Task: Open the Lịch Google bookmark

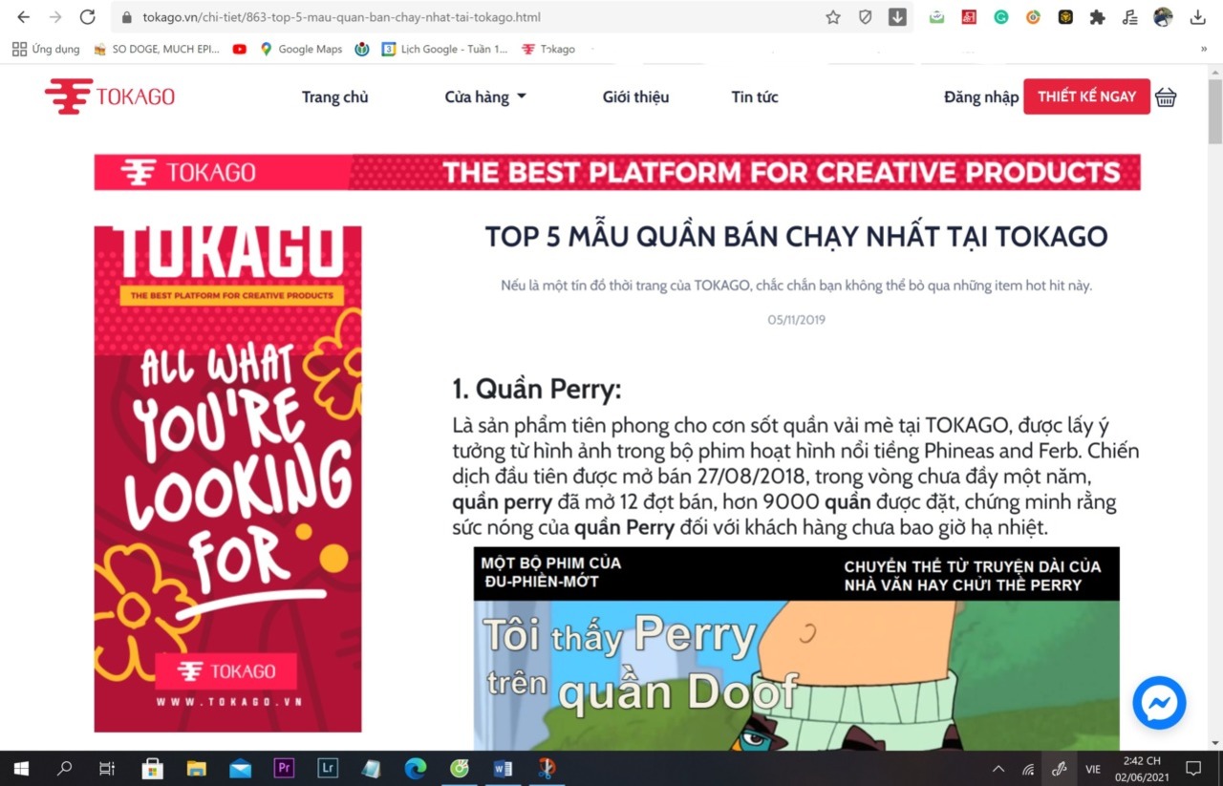Action: [444, 49]
